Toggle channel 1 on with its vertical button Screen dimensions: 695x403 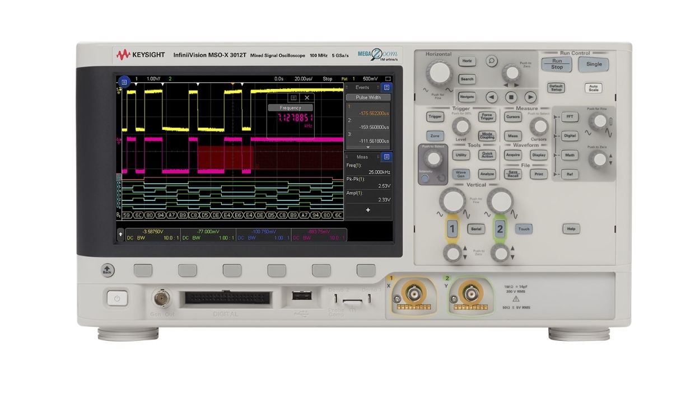tap(452, 228)
